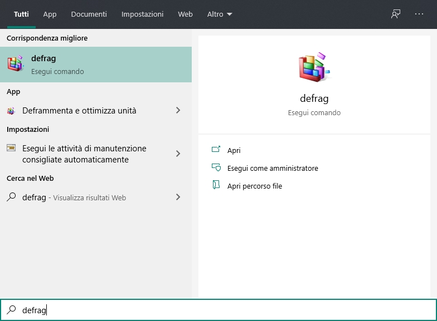The width and height of the screenshot is (437, 321).
Task: Expand arrow for Deframmenta e ottimizza unità
Action: tap(178, 110)
